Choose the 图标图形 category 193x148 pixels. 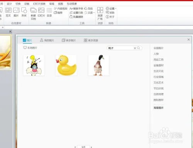159,100
